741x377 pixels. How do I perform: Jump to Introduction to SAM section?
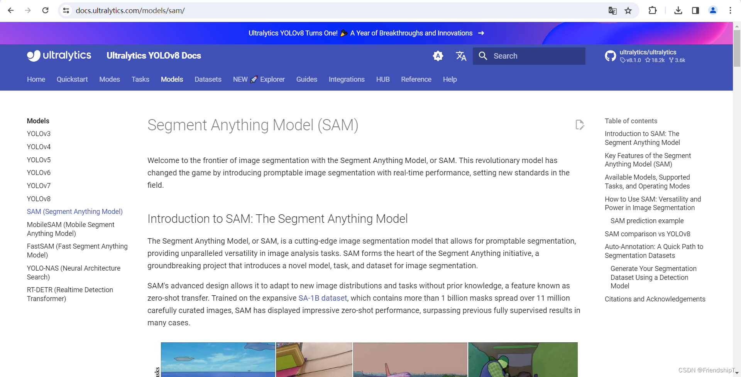point(642,138)
